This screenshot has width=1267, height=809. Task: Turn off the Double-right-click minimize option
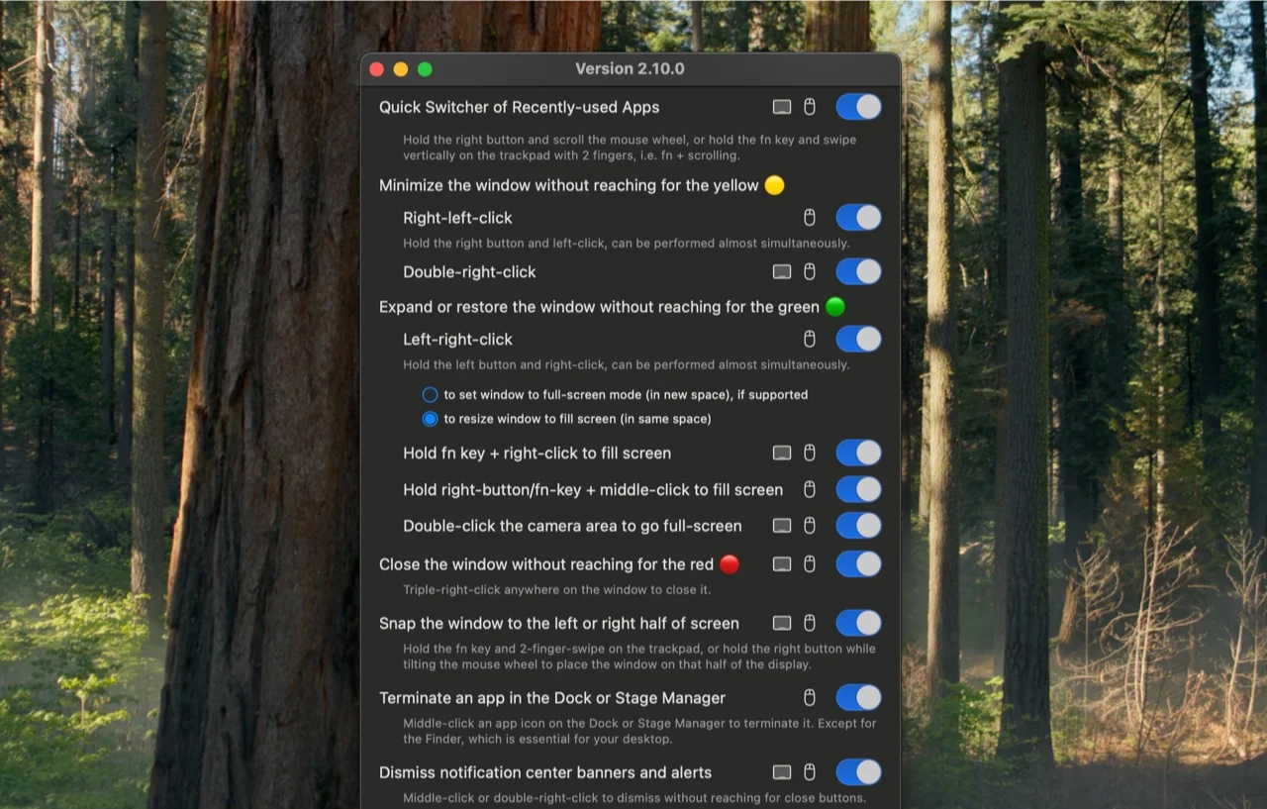[x=857, y=271]
